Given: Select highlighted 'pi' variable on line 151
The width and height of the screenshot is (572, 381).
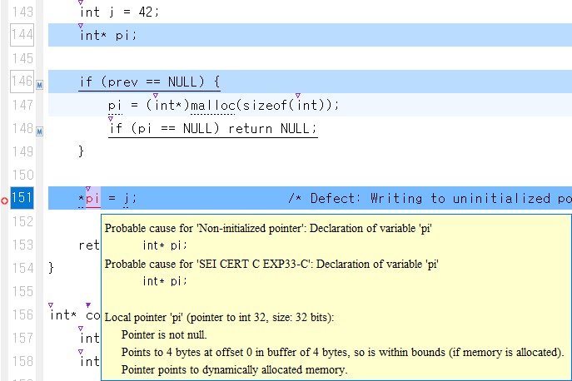Looking at the screenshot, I should 92,199.
